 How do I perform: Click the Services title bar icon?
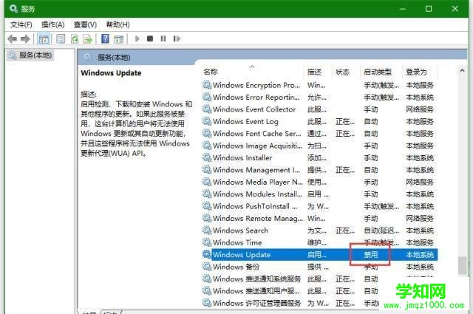(x=13, y=8)
